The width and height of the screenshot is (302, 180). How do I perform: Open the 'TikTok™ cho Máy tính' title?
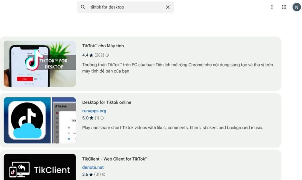click(103, 46)
